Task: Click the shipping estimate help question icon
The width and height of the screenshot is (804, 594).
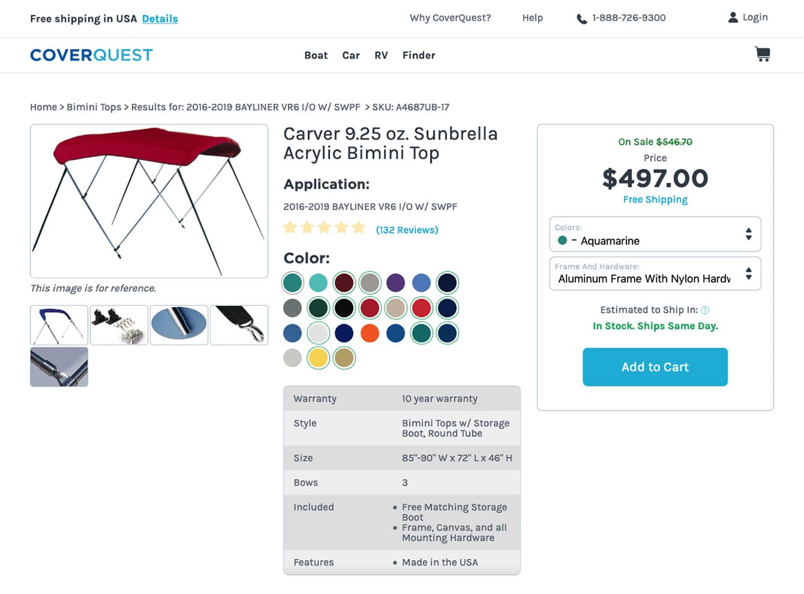Action: [x=705, y=310]
